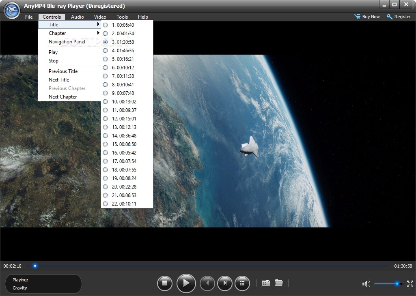Select title 3. 01:30:58
This screenshot has width=416, height=296.
[x=127, y=42]
